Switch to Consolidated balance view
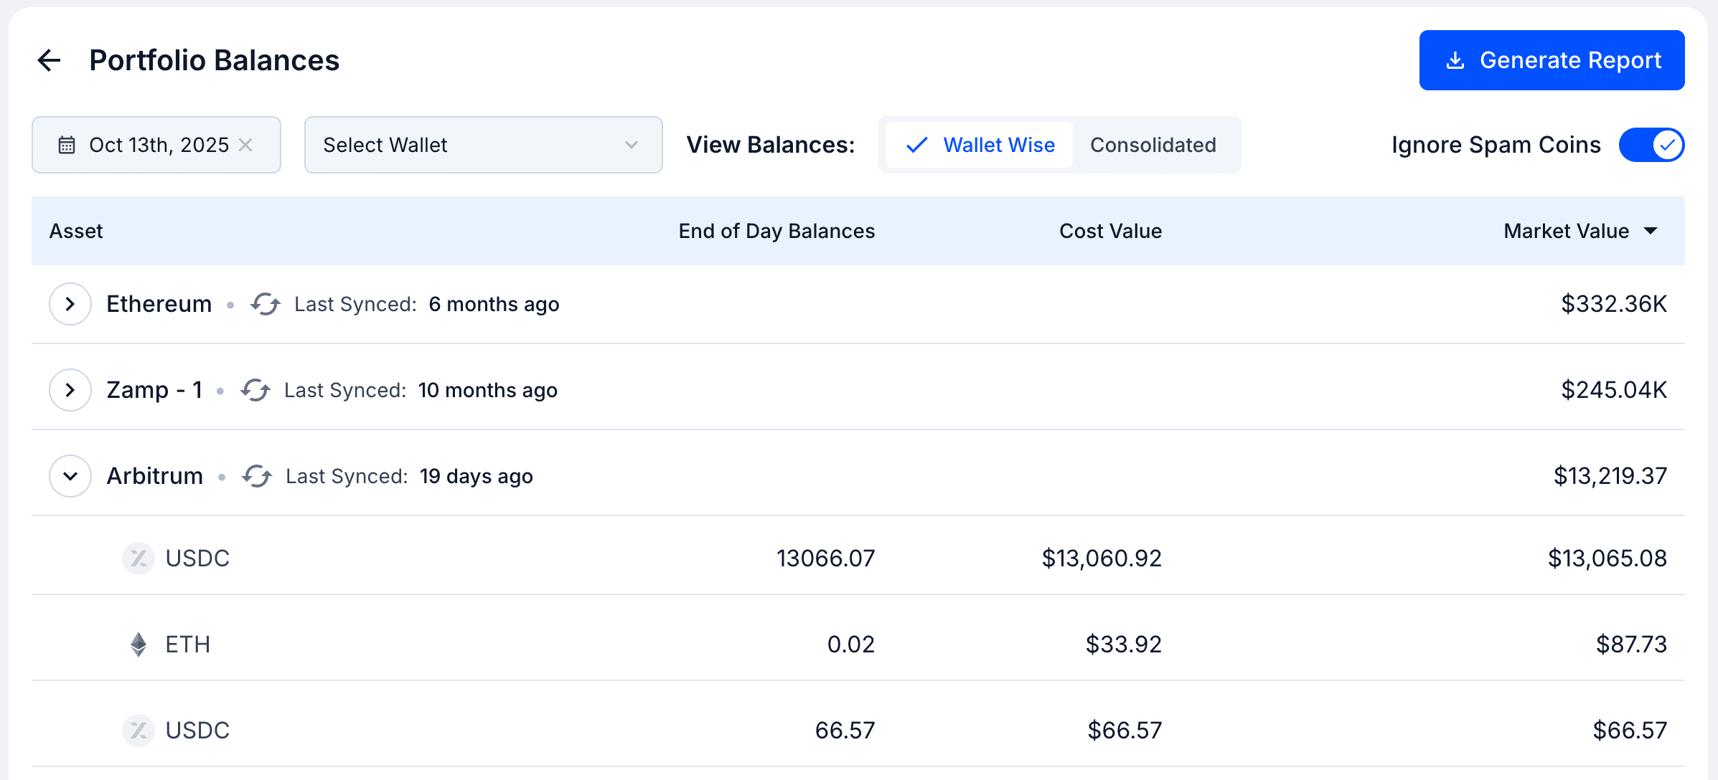1718x780 pixels. (x=1153, y=145)
